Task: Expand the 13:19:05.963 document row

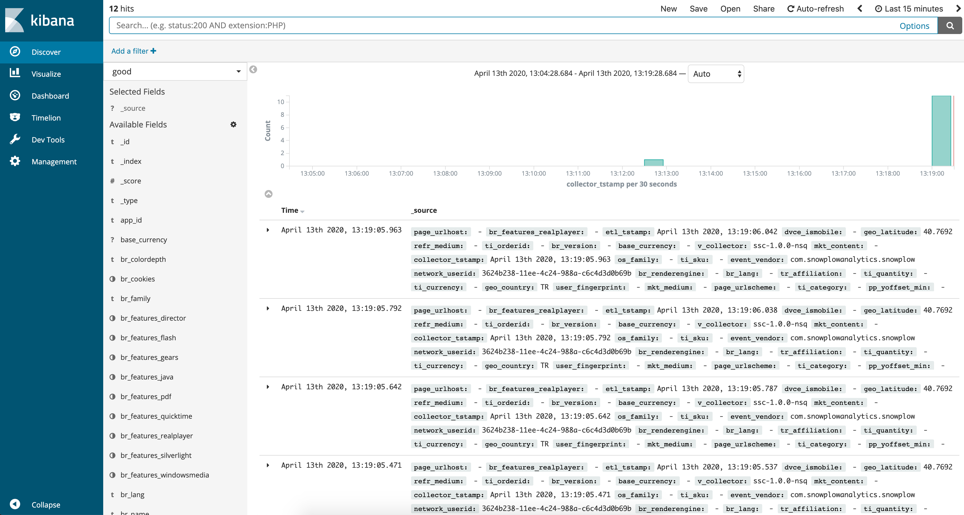Action: point(268,230)
